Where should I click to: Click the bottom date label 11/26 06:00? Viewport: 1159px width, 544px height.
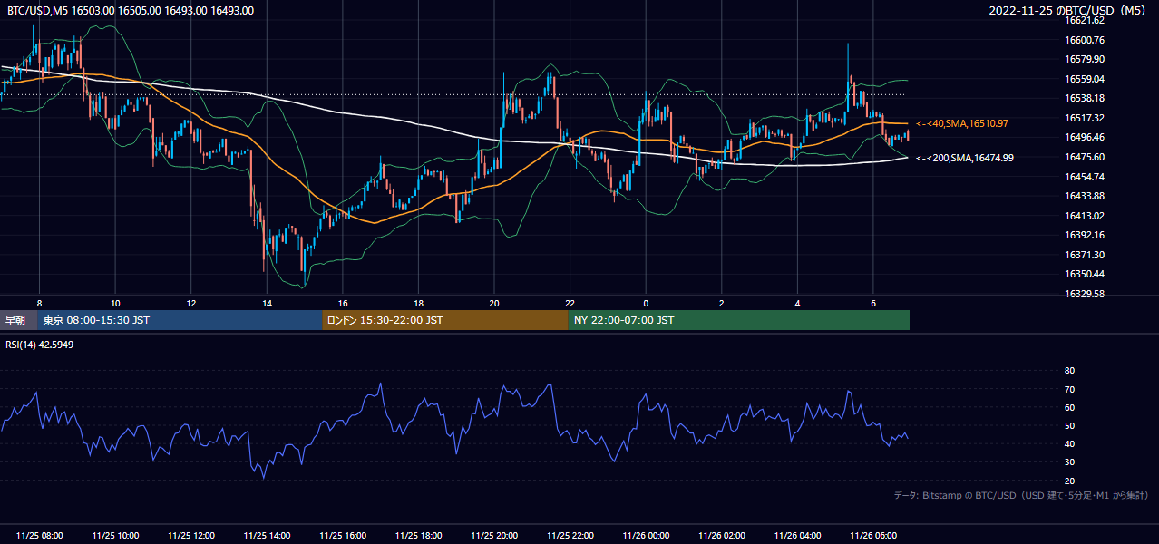(873, 536)
